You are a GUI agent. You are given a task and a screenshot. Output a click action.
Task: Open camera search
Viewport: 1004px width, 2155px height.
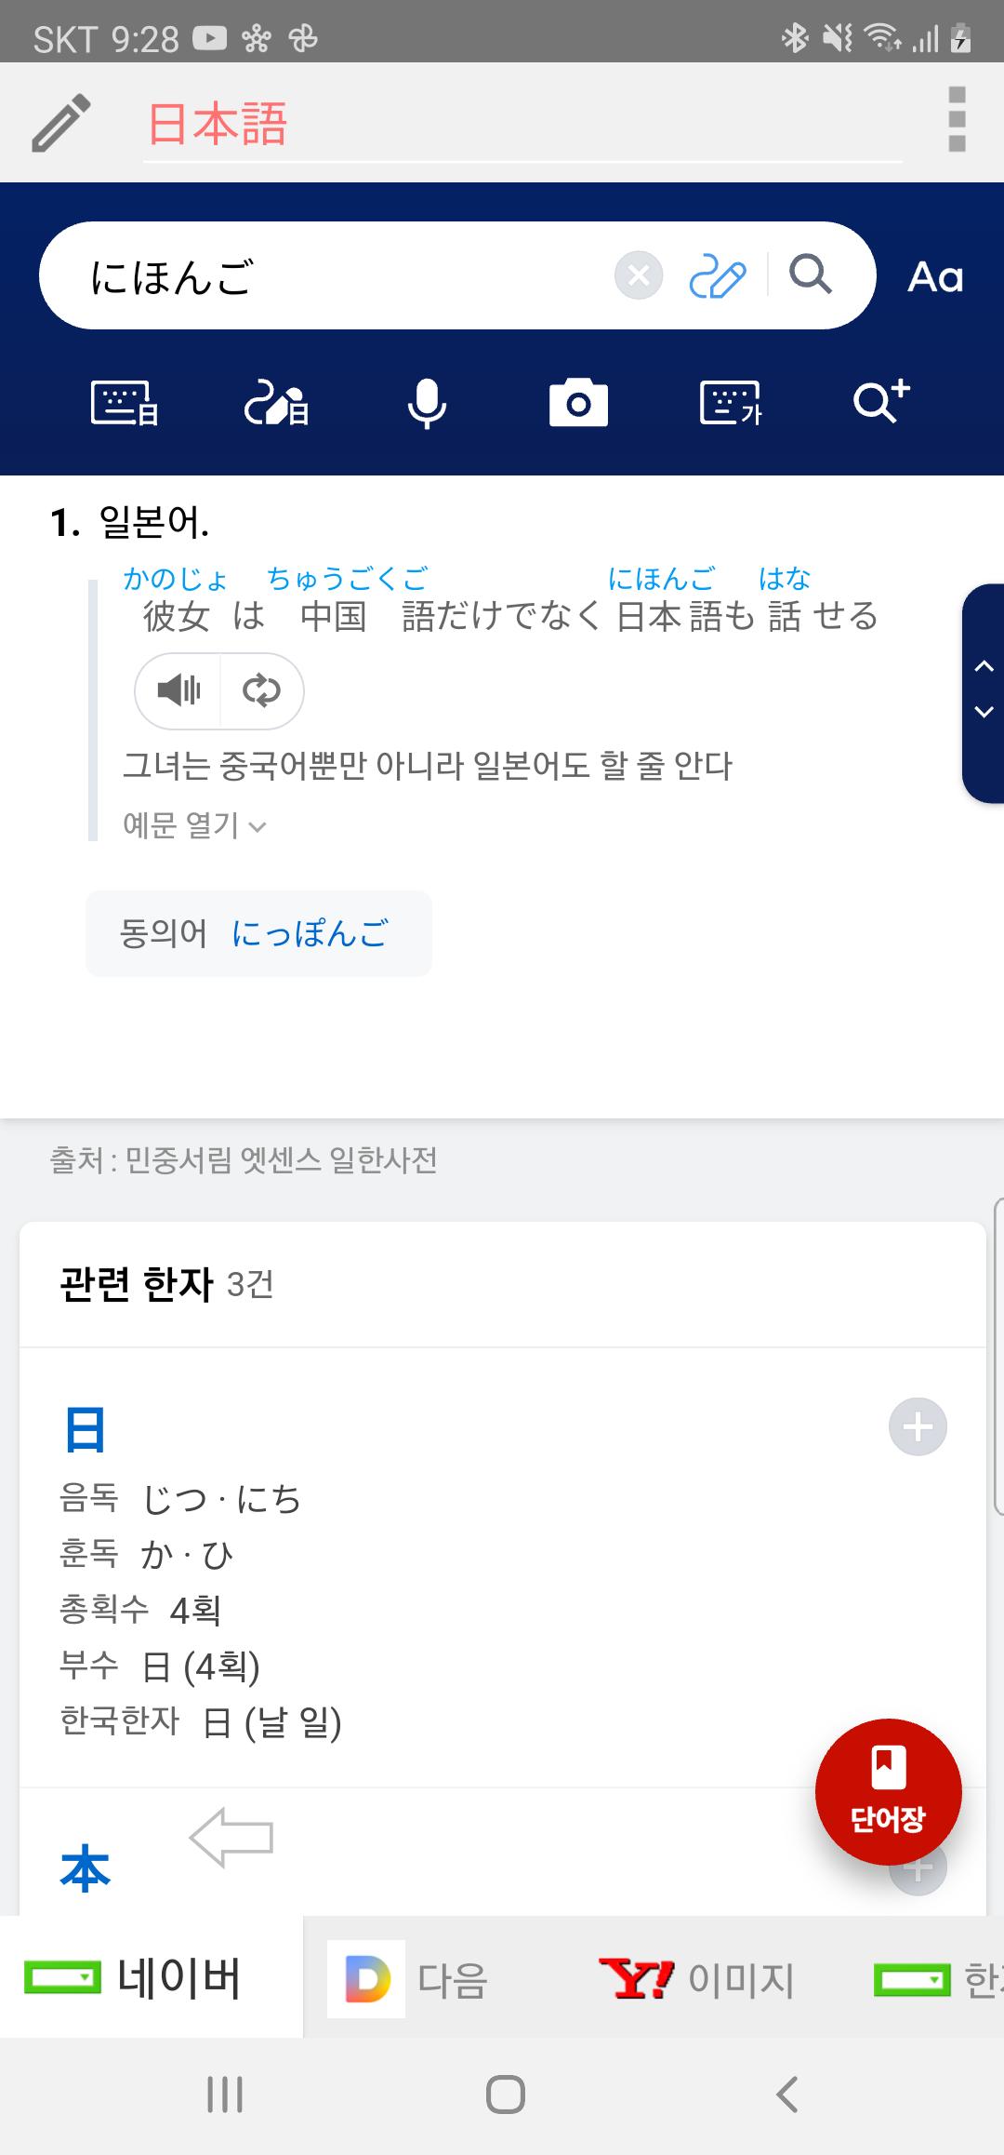coord(578,404)
